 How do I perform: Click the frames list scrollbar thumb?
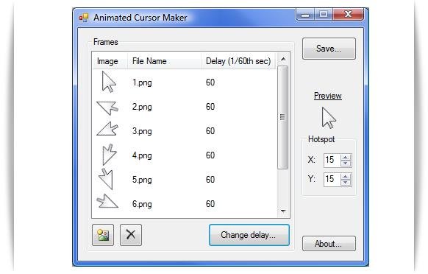pyautogui.click(x=283, y=117)
